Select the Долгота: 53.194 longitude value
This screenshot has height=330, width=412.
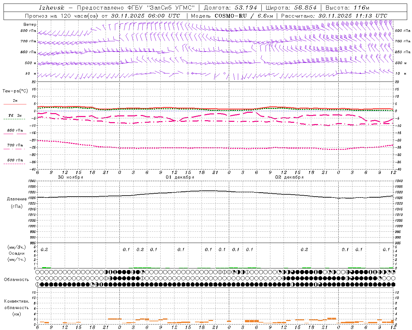[230, 8]
